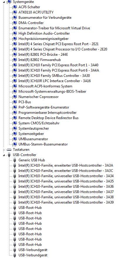Click the Generic USB Hub device icon
Screen dimensions: 119x259
click(15, 160)
